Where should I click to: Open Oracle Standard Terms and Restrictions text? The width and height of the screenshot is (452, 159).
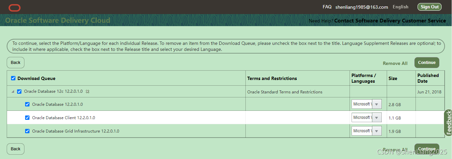285,92
